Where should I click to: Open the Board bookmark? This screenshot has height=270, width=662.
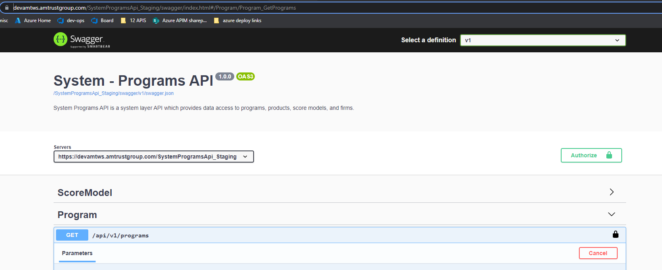(x=102, y=21)
